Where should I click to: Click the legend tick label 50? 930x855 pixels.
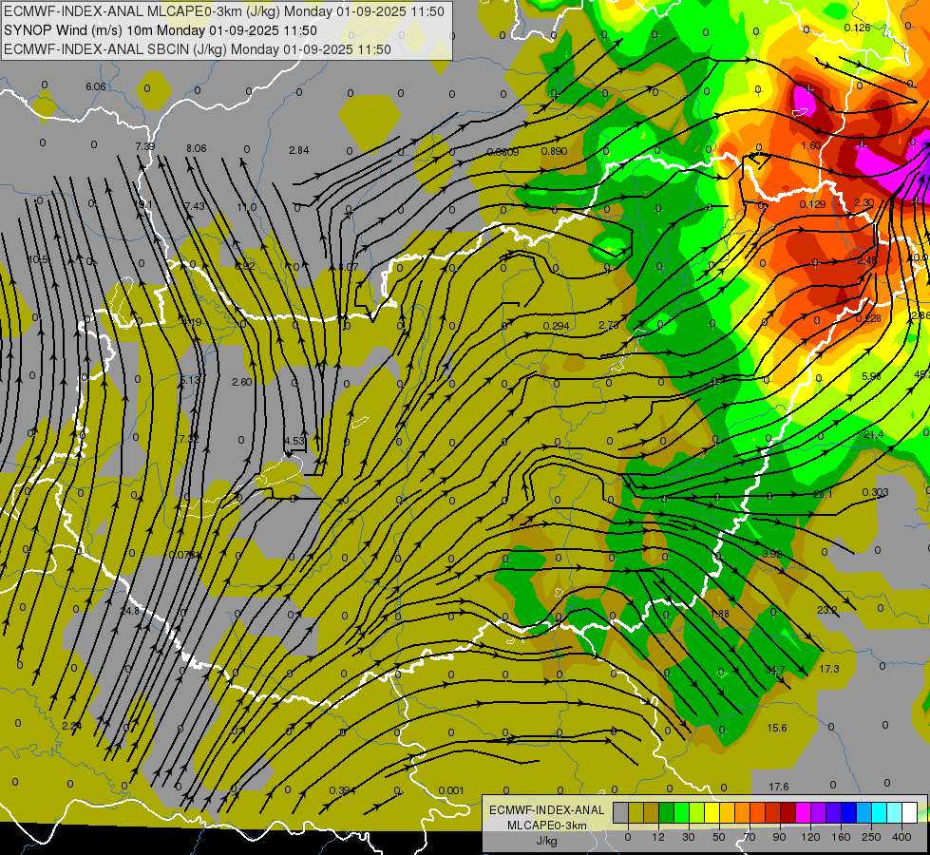point(719,837)
